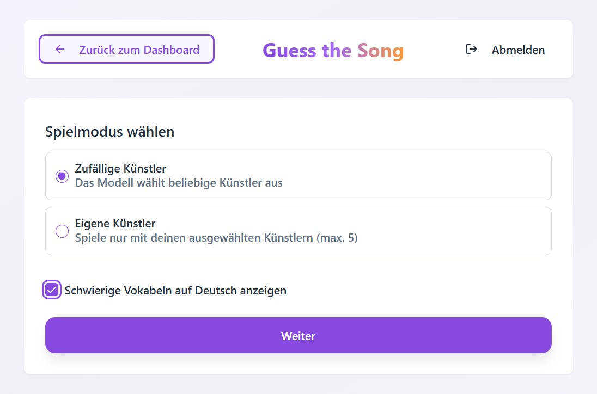The width and height of the screenshot is (597, 394).
Task: Click the empty radio circle beside Eigene Künstler
Action: [62, 231]
